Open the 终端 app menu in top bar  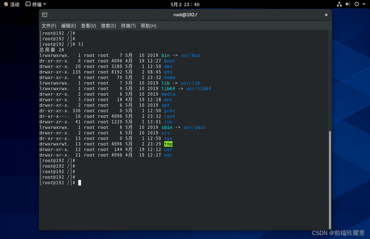click(x=36, y=4)
